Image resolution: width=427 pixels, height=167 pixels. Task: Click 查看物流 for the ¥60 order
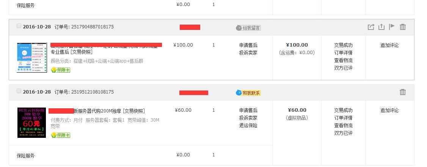343,126
